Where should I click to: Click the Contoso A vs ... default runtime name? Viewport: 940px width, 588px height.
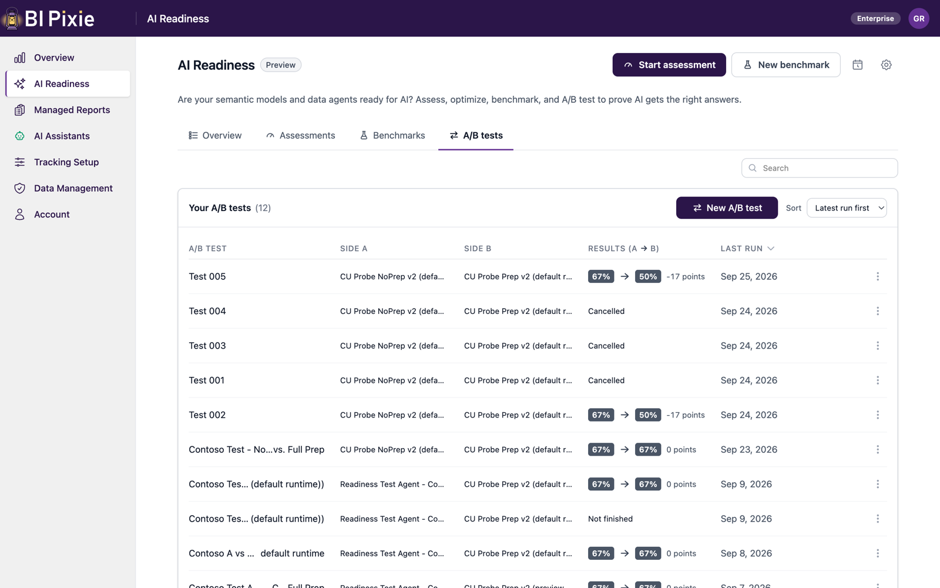(257, 553)
